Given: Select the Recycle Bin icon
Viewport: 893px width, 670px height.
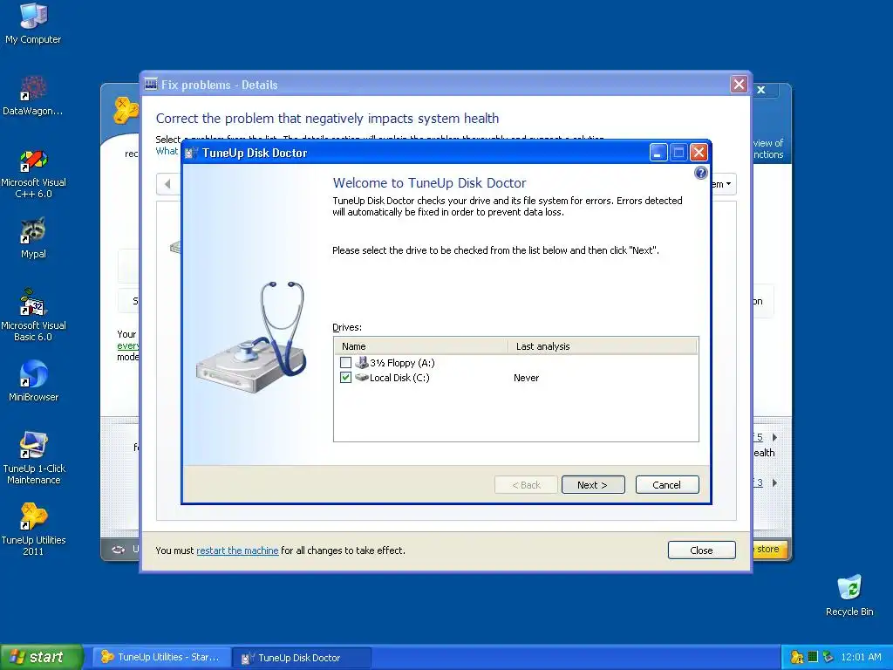Looking at the screenshot, I should point(849,595).
